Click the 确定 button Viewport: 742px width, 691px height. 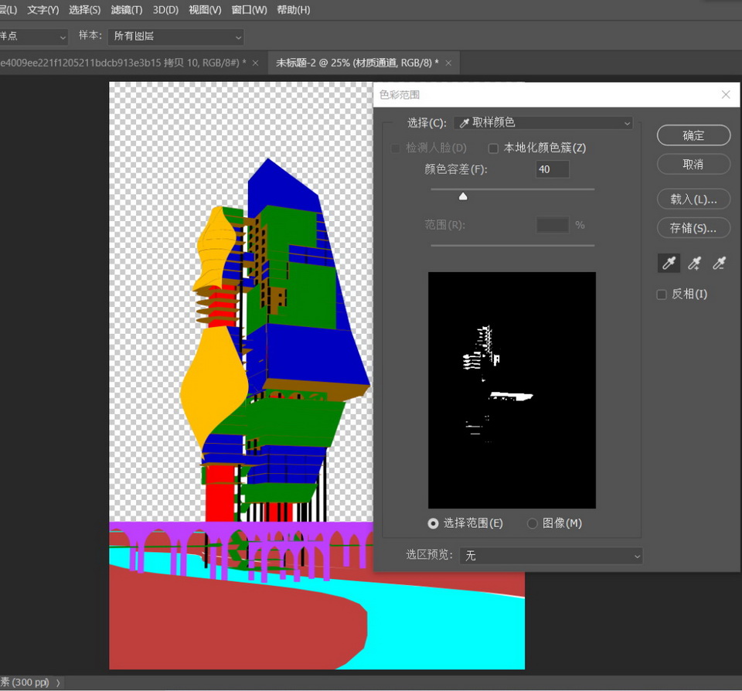click(693, 135)
